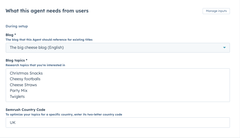This screenshot has width=240, height=138.
Task: Click the two-letter country code hint text
Action: [64, 114]
